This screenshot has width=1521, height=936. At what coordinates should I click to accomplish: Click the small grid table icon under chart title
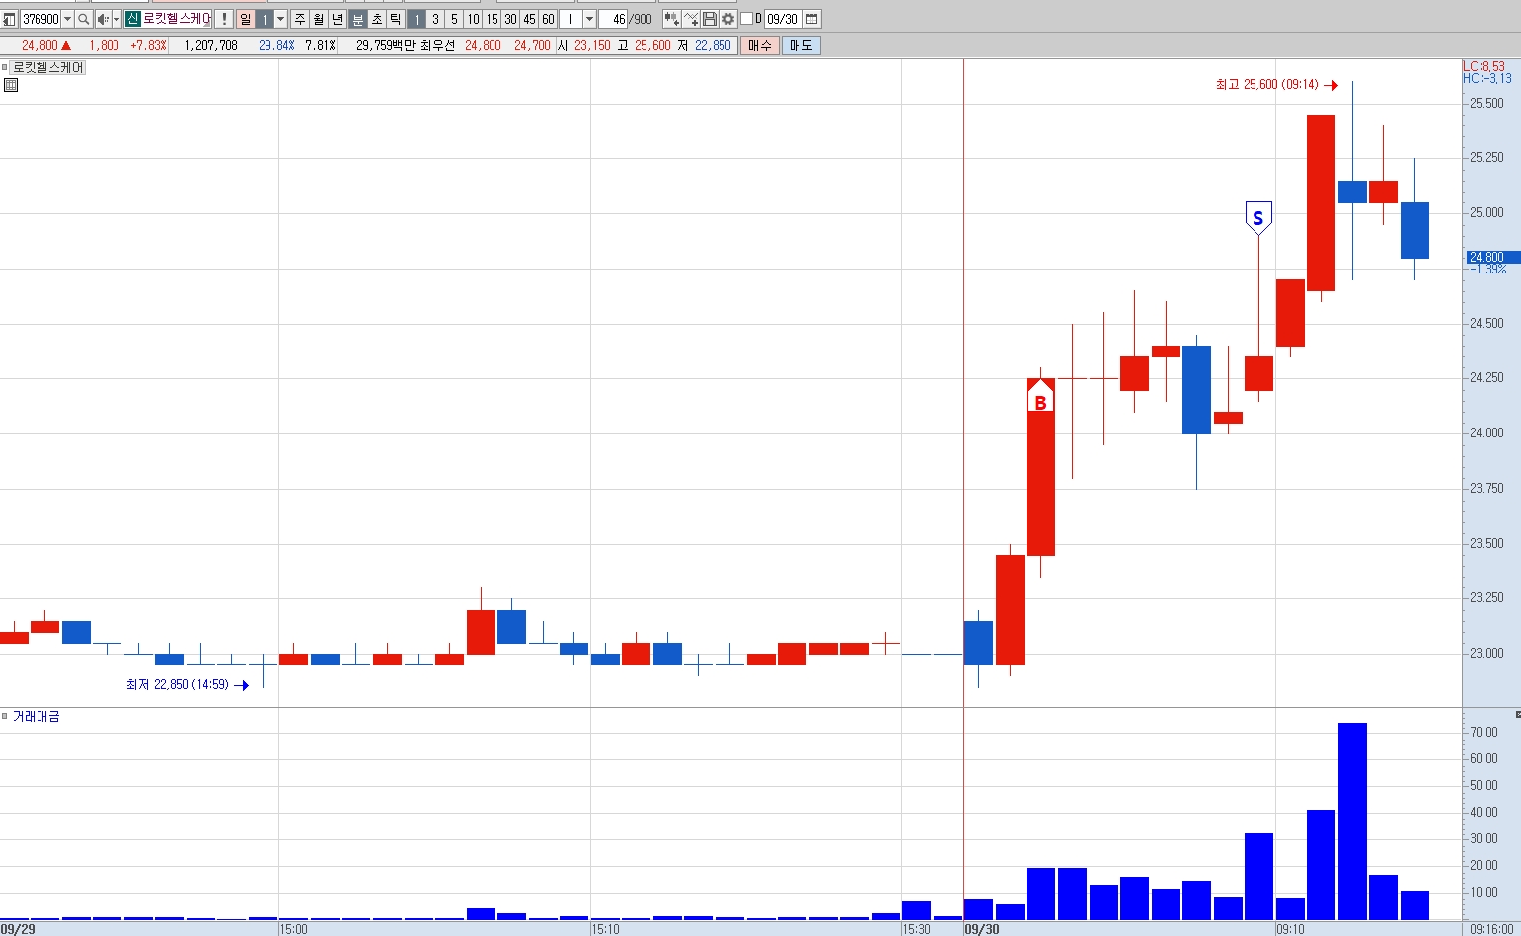point(11,85)
